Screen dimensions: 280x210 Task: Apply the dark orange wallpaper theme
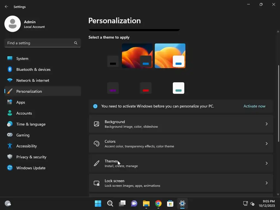click(x=137, y=56)
